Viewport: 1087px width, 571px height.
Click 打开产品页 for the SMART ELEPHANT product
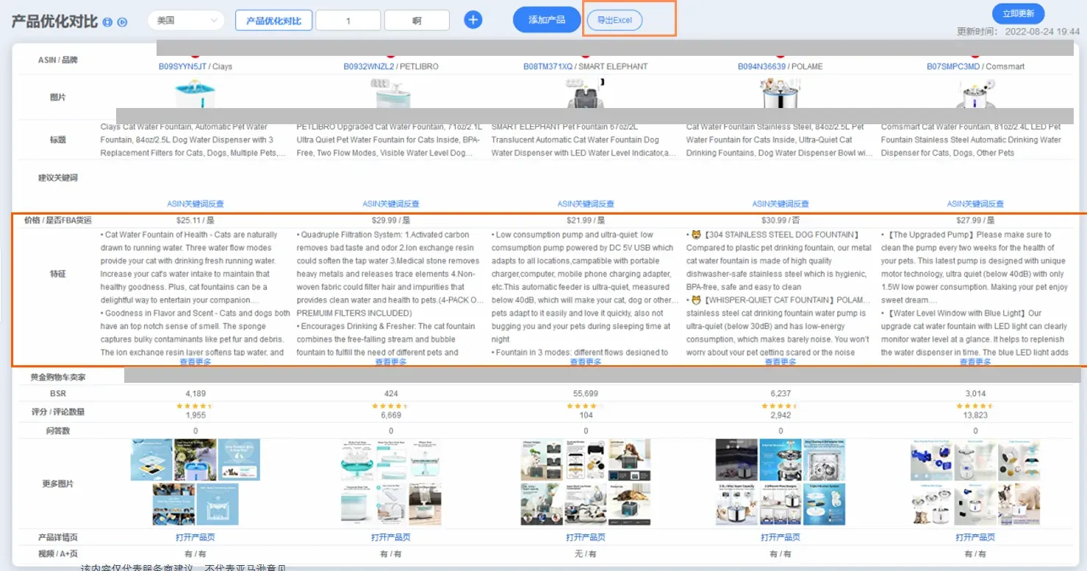click(x=586, y=537)
